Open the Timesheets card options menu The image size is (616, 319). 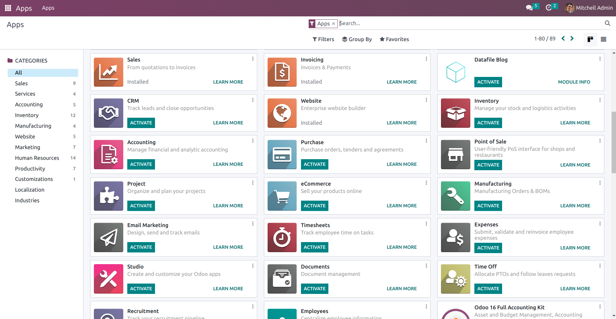[x=426, y=224]
